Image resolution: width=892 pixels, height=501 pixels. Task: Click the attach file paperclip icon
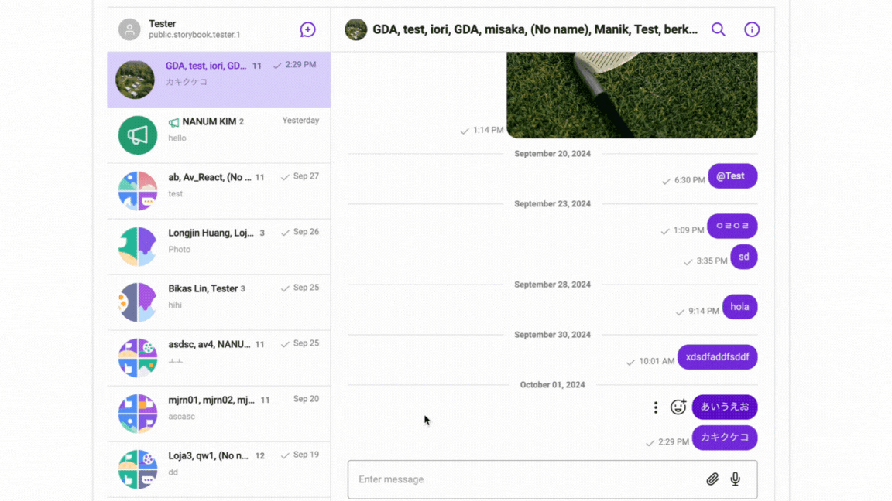coord(712,479)
